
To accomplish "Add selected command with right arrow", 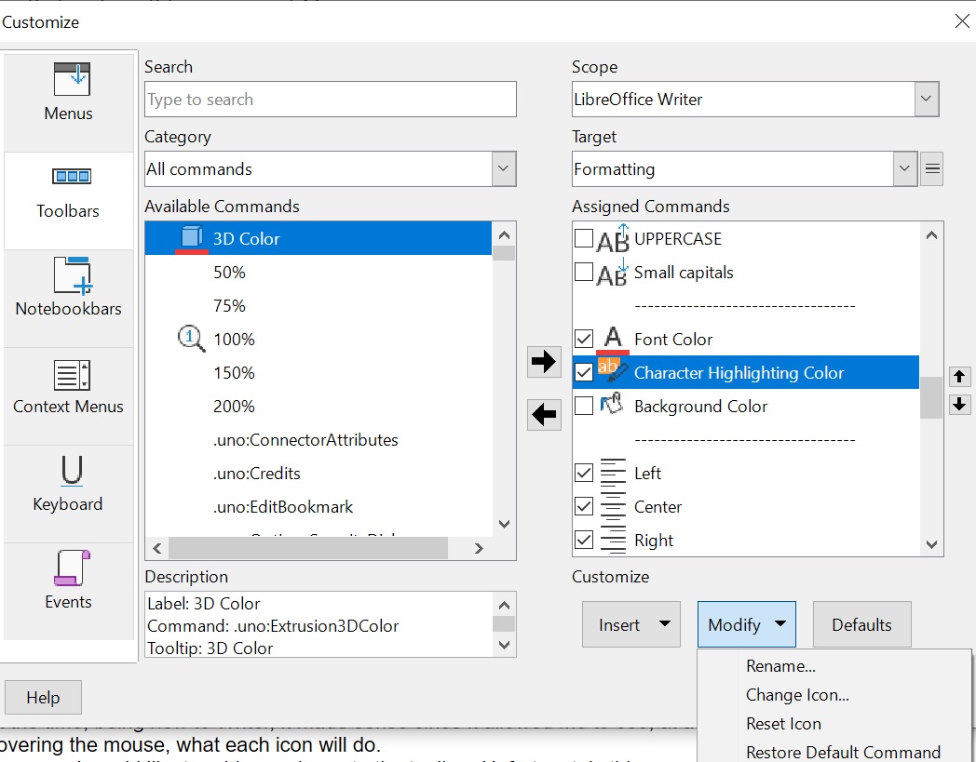I will (x=544, y=361).
